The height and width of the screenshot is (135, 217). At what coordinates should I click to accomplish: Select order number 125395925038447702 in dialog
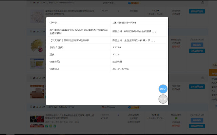tap(124, 23)
